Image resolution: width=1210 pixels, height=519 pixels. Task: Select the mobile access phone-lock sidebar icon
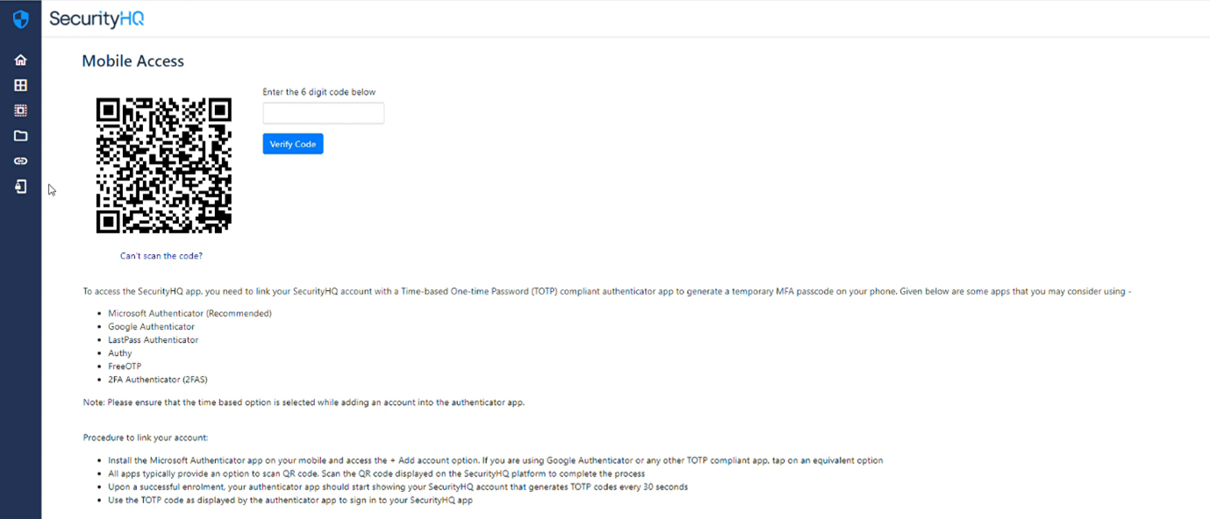pos(20,187)
